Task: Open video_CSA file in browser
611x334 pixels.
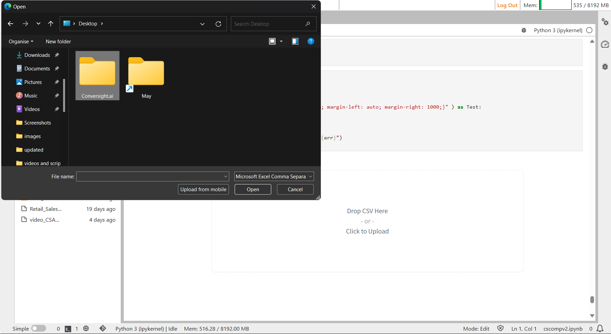Action: coord(68,220)
